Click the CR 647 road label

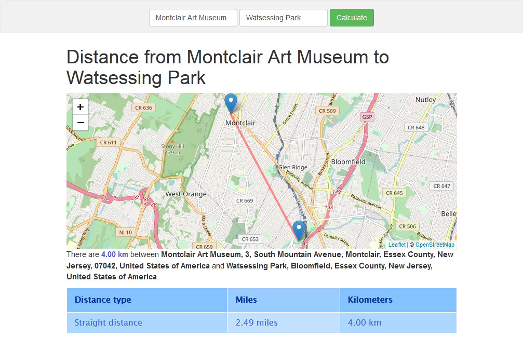click(x=441, y=186)
